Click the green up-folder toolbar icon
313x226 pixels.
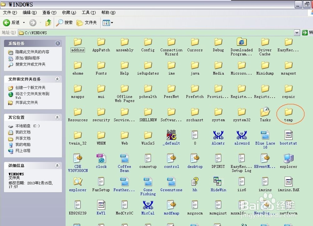click(x=48, y=23)
